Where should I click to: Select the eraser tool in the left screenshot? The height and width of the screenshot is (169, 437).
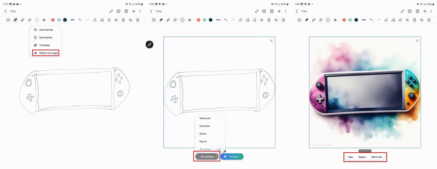click(29, 20)
